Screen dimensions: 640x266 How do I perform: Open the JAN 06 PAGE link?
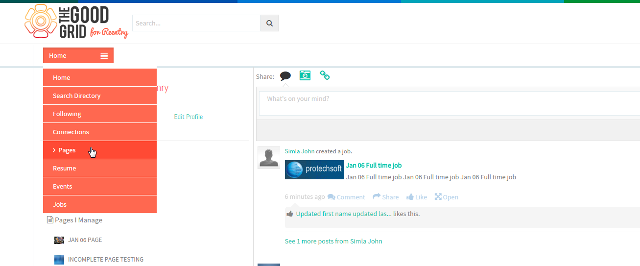pos(85,240)
